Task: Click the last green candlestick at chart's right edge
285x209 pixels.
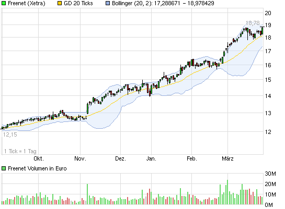Action: [263, 31]
